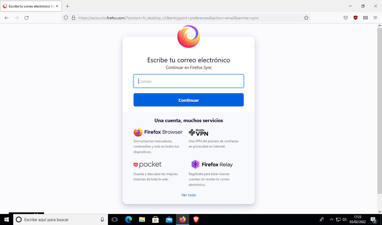This screenshot has width=382, height=225.
Task: Click the address bar URL
Action: [x=169, y=18]
